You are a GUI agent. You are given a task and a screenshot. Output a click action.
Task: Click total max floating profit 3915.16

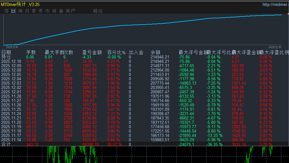(239, 144)
